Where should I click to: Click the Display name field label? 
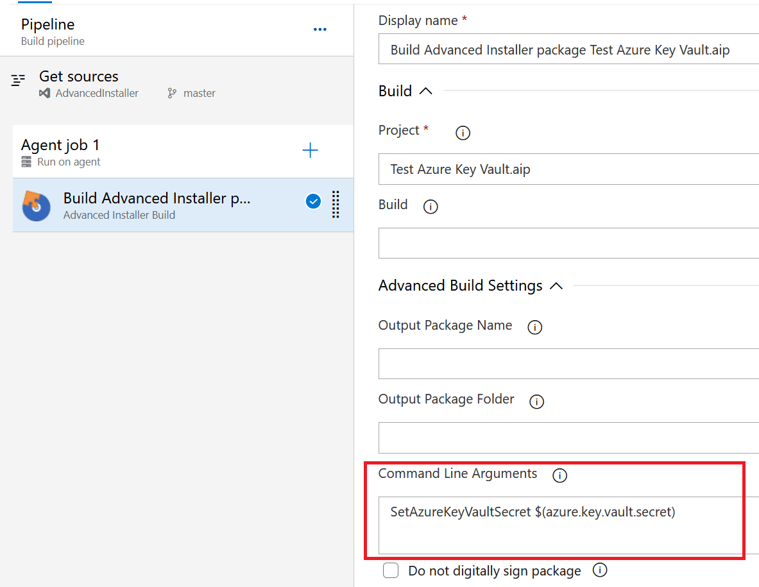click(x=418, y=21)
